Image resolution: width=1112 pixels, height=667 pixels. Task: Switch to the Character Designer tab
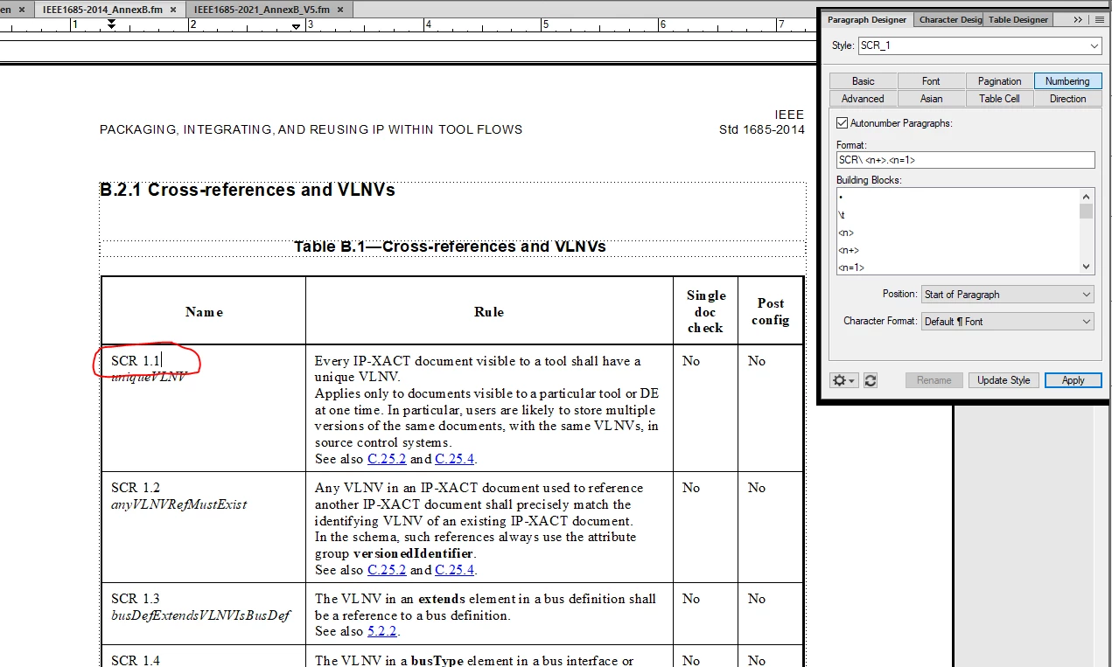949,19
